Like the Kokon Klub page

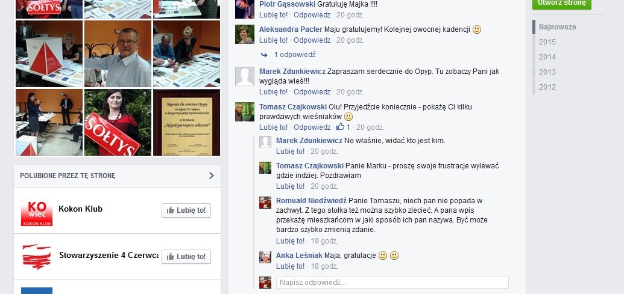coord(186,210)
